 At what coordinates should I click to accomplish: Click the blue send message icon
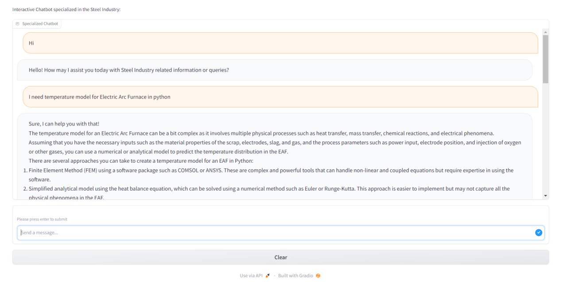539,232
